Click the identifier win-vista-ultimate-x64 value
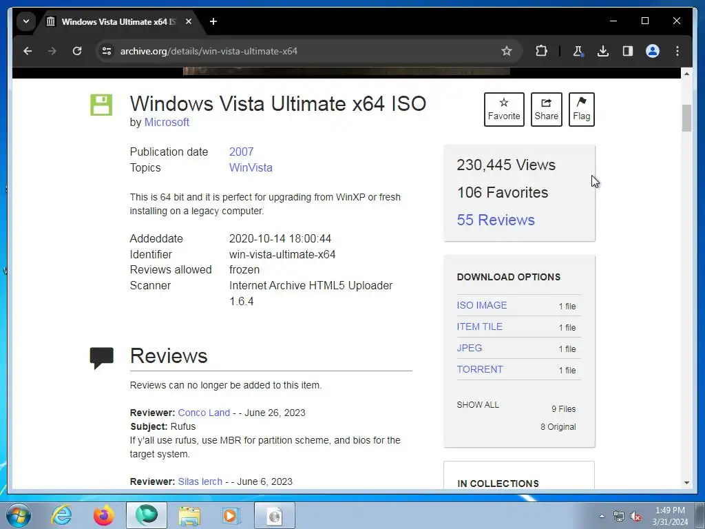705x529 pixels. click(x=282, y=254)
